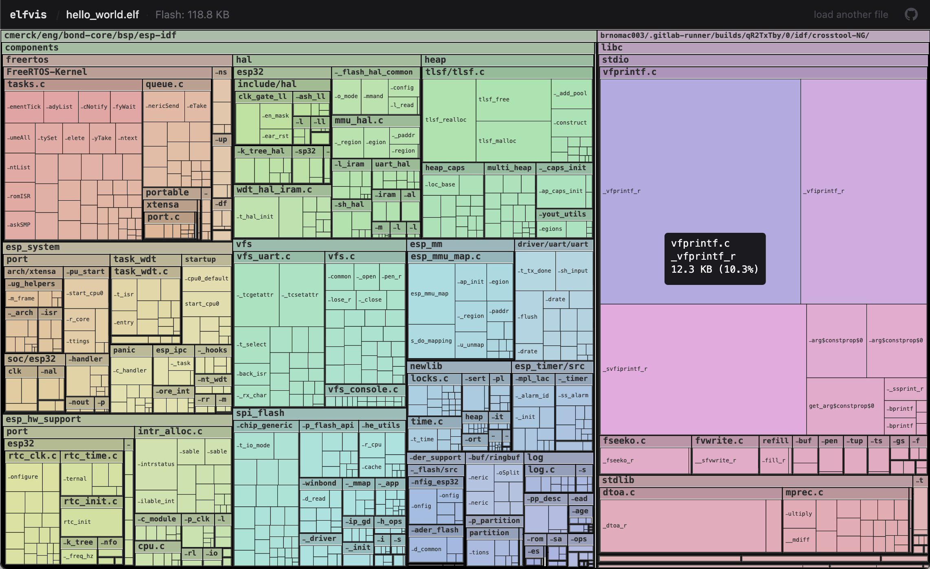Click the Flash: 118.8 KB status label
930x569 pixels.
tap(192, 14)
